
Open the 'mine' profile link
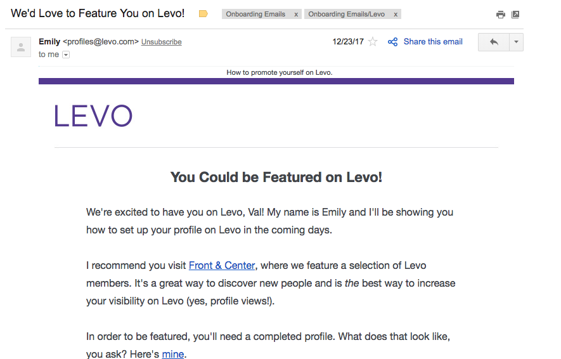[x=173, y=354]
